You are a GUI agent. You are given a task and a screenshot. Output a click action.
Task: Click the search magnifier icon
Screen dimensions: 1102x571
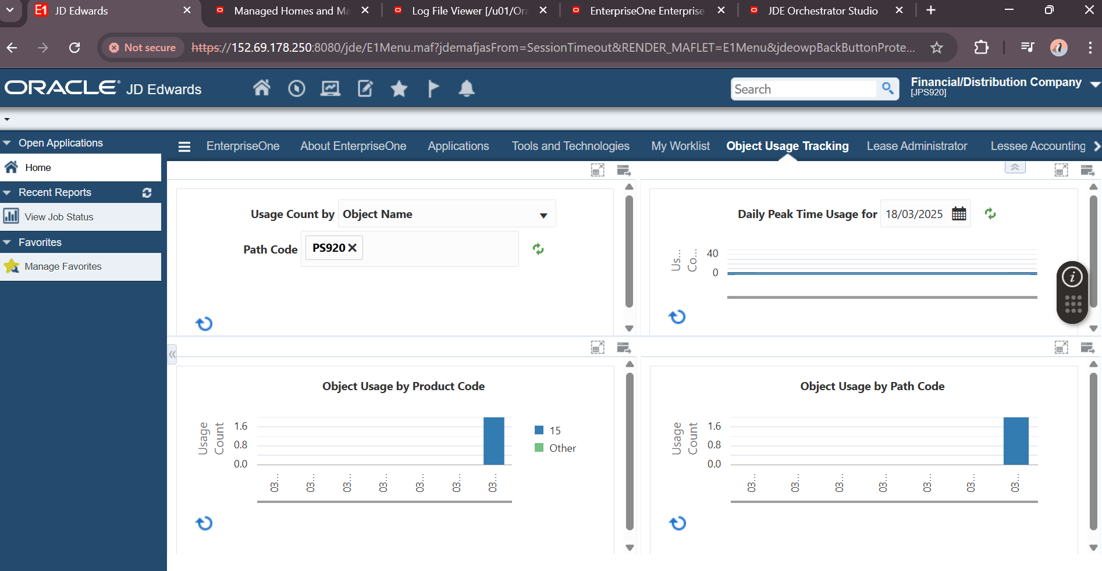(x=887, y=89)
